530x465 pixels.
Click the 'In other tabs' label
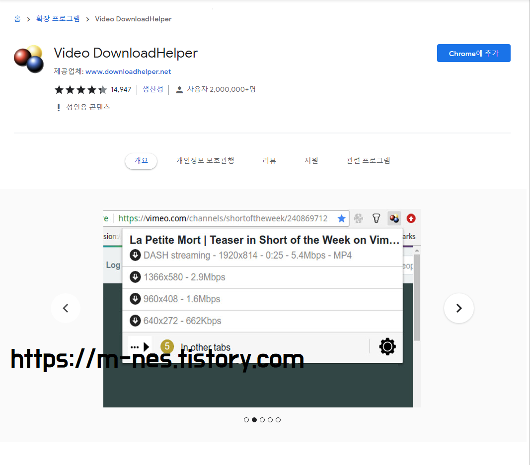(x=206, y=347)
